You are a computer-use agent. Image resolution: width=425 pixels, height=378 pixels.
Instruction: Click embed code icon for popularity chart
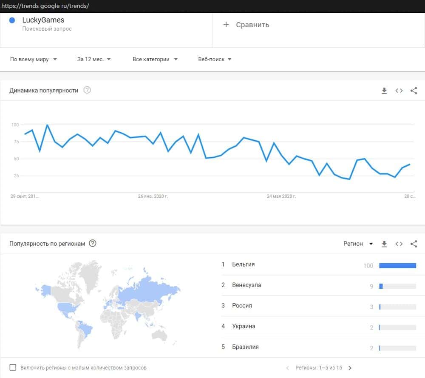coord(399,91)
